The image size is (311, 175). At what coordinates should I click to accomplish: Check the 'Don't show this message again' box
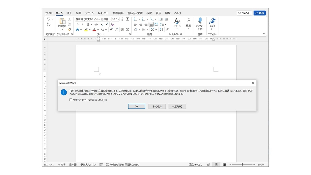click(x=71, y=100)
